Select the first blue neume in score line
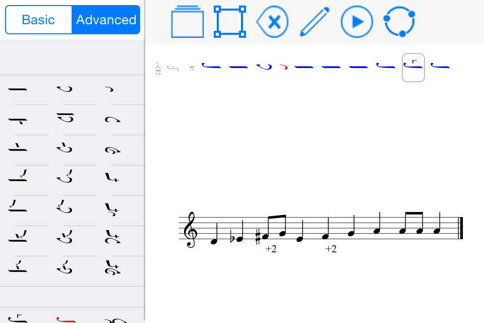 [x=211, y=66]
